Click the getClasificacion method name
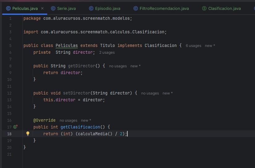 (x=80, y=127)
